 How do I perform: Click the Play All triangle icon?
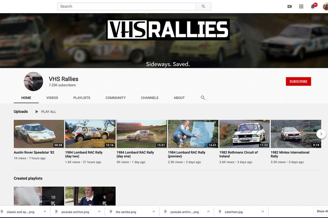[x=37, y=112]
